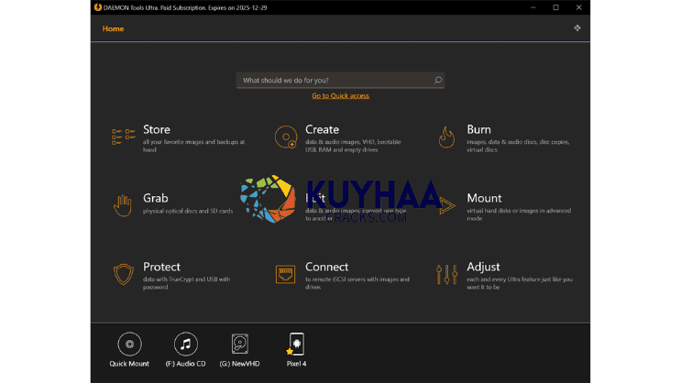681x383 pixels.
Task: Click the Grab hand icon
Action: click(x=123, y=205)
